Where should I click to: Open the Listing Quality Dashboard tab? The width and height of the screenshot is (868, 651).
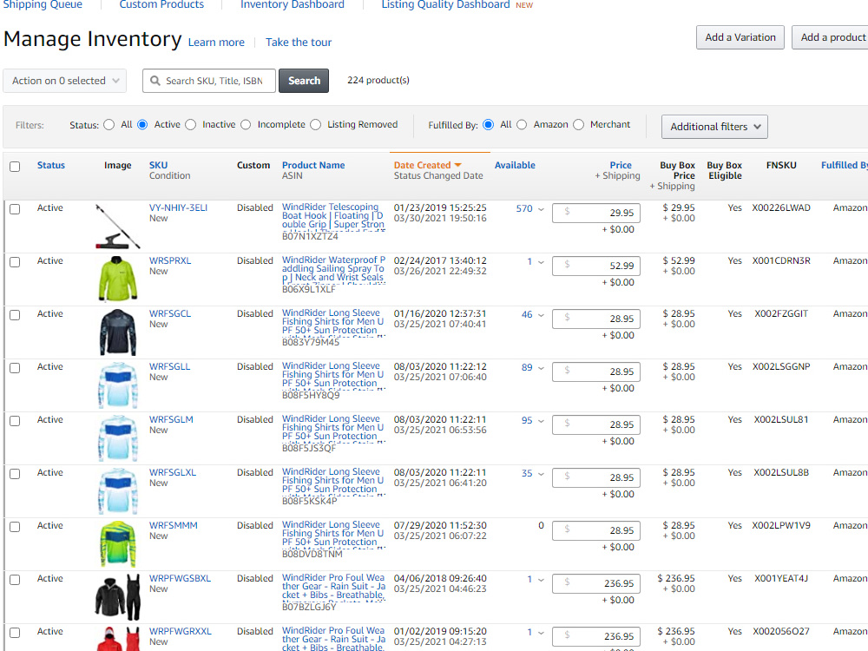click(x=445, y=4)
